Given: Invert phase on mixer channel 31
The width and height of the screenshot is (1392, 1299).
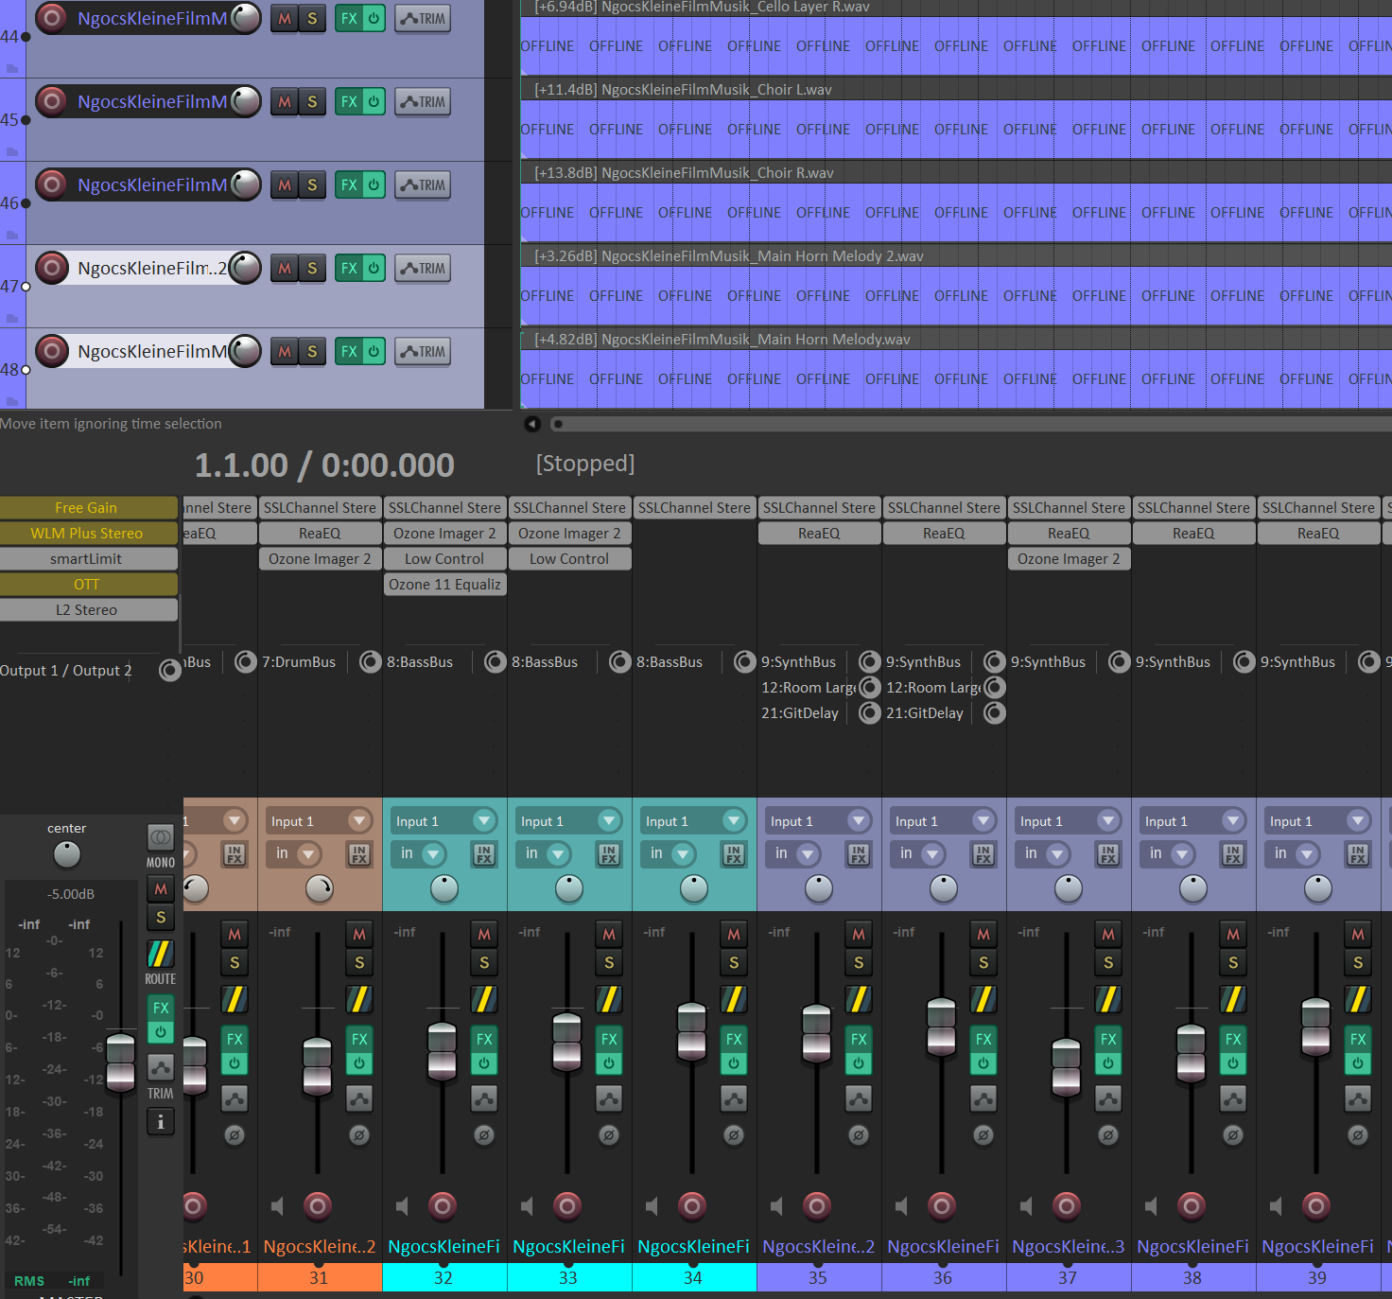Looking at the screenshot, I should (359, 1134).
